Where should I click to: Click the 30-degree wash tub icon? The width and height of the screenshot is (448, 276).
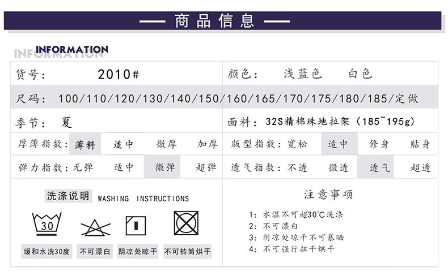[x=47, y=224]
